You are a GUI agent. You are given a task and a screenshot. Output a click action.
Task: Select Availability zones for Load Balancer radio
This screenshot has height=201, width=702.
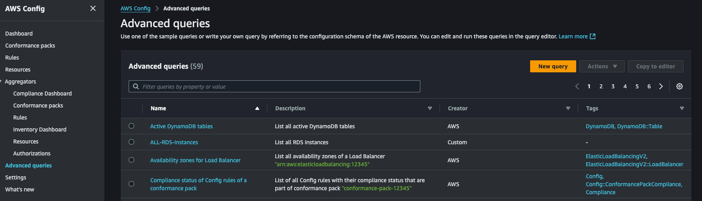click(x=131, y=160)
